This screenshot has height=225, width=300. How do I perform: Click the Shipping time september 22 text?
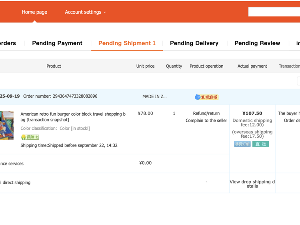point(69,145)
